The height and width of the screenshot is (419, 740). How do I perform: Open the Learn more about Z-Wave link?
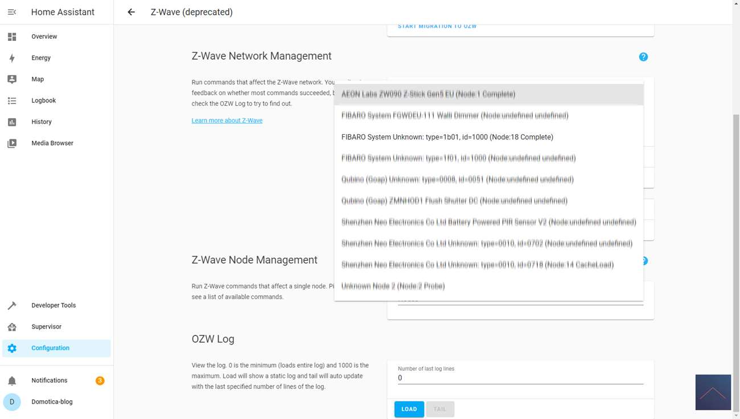click(x=227, y=121)
